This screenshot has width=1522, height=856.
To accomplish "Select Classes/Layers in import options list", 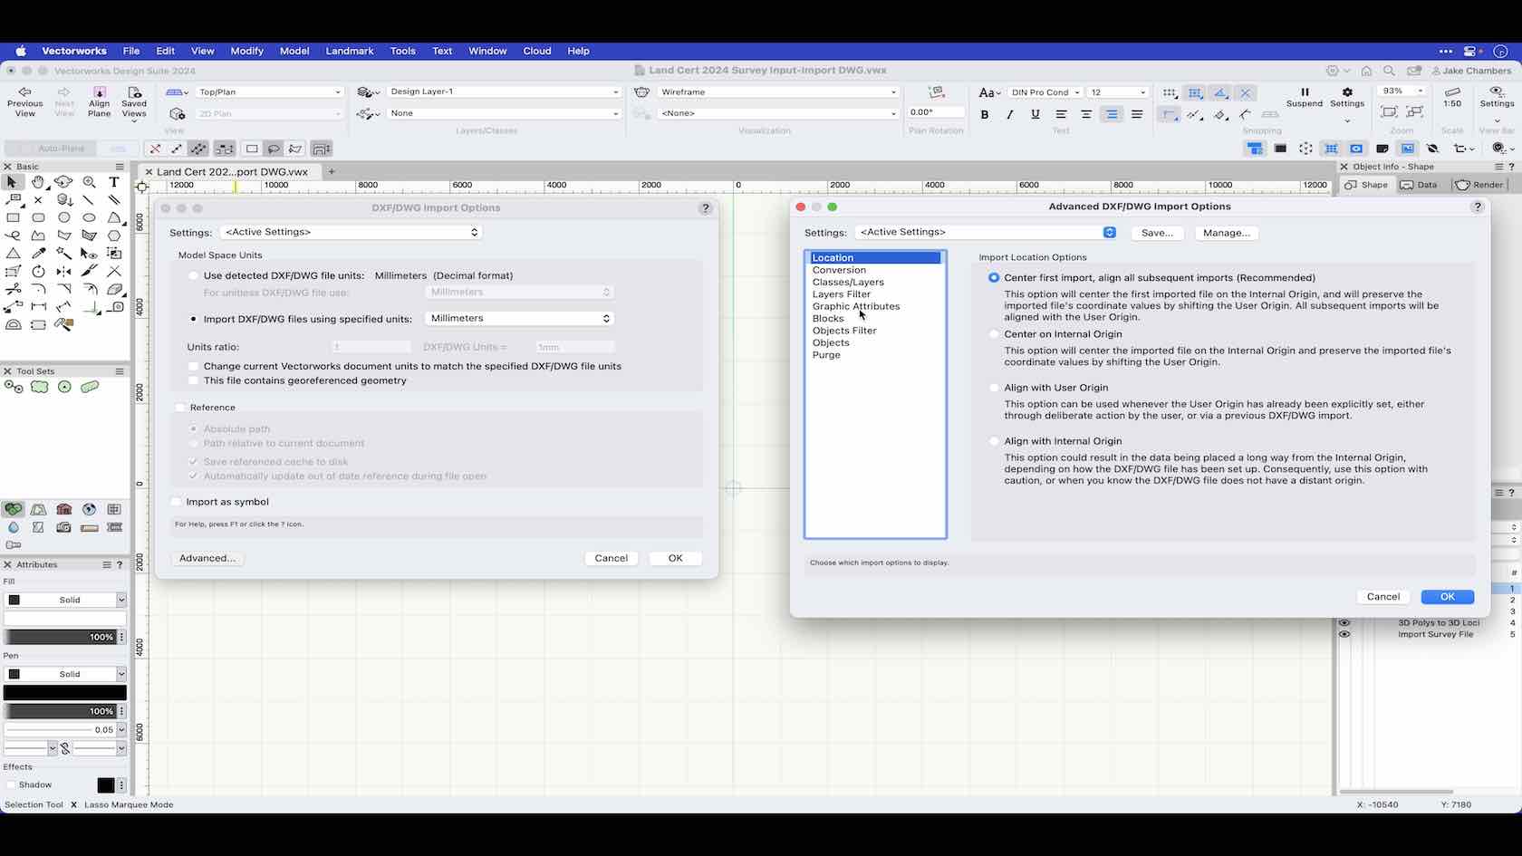I will [848, 283].
